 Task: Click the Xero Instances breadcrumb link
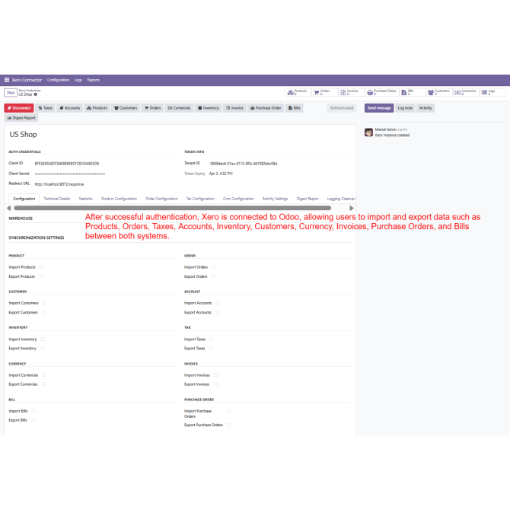(29, 91)
